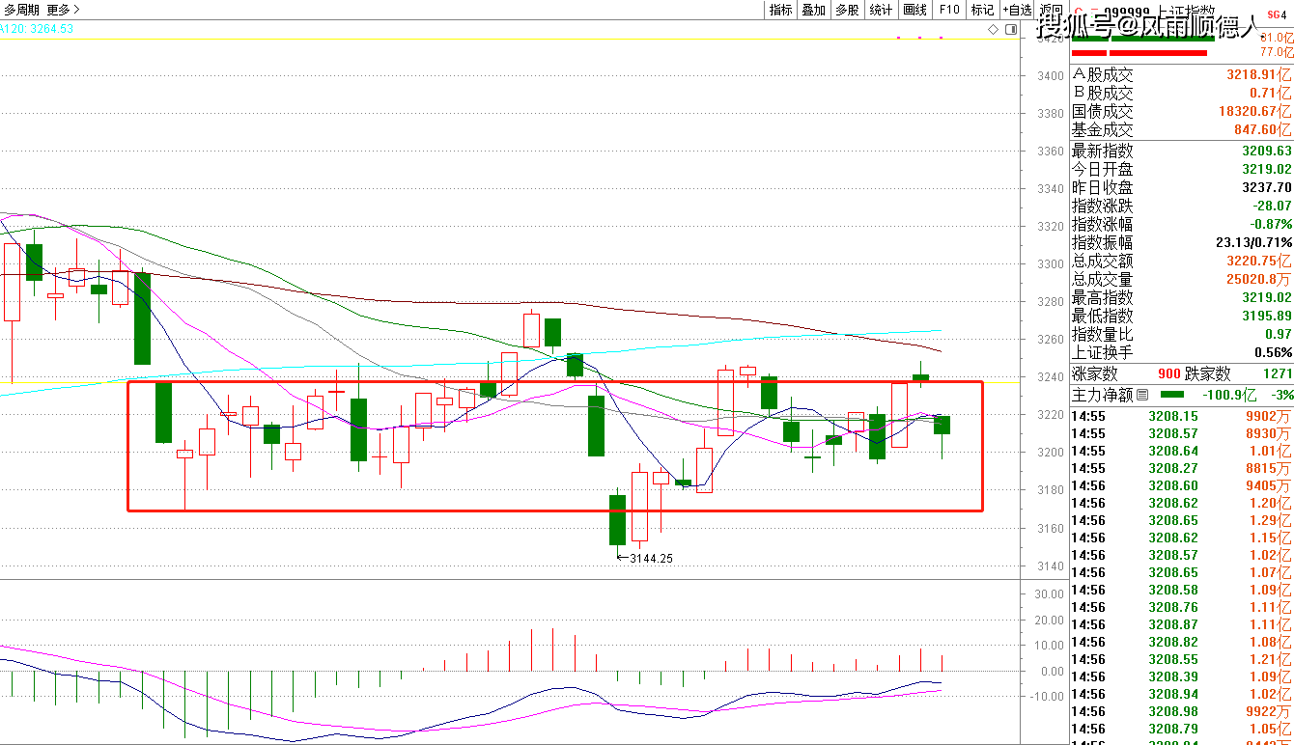
Task: Add to watchlist with +自选
Action: [x=1017, y=10]
